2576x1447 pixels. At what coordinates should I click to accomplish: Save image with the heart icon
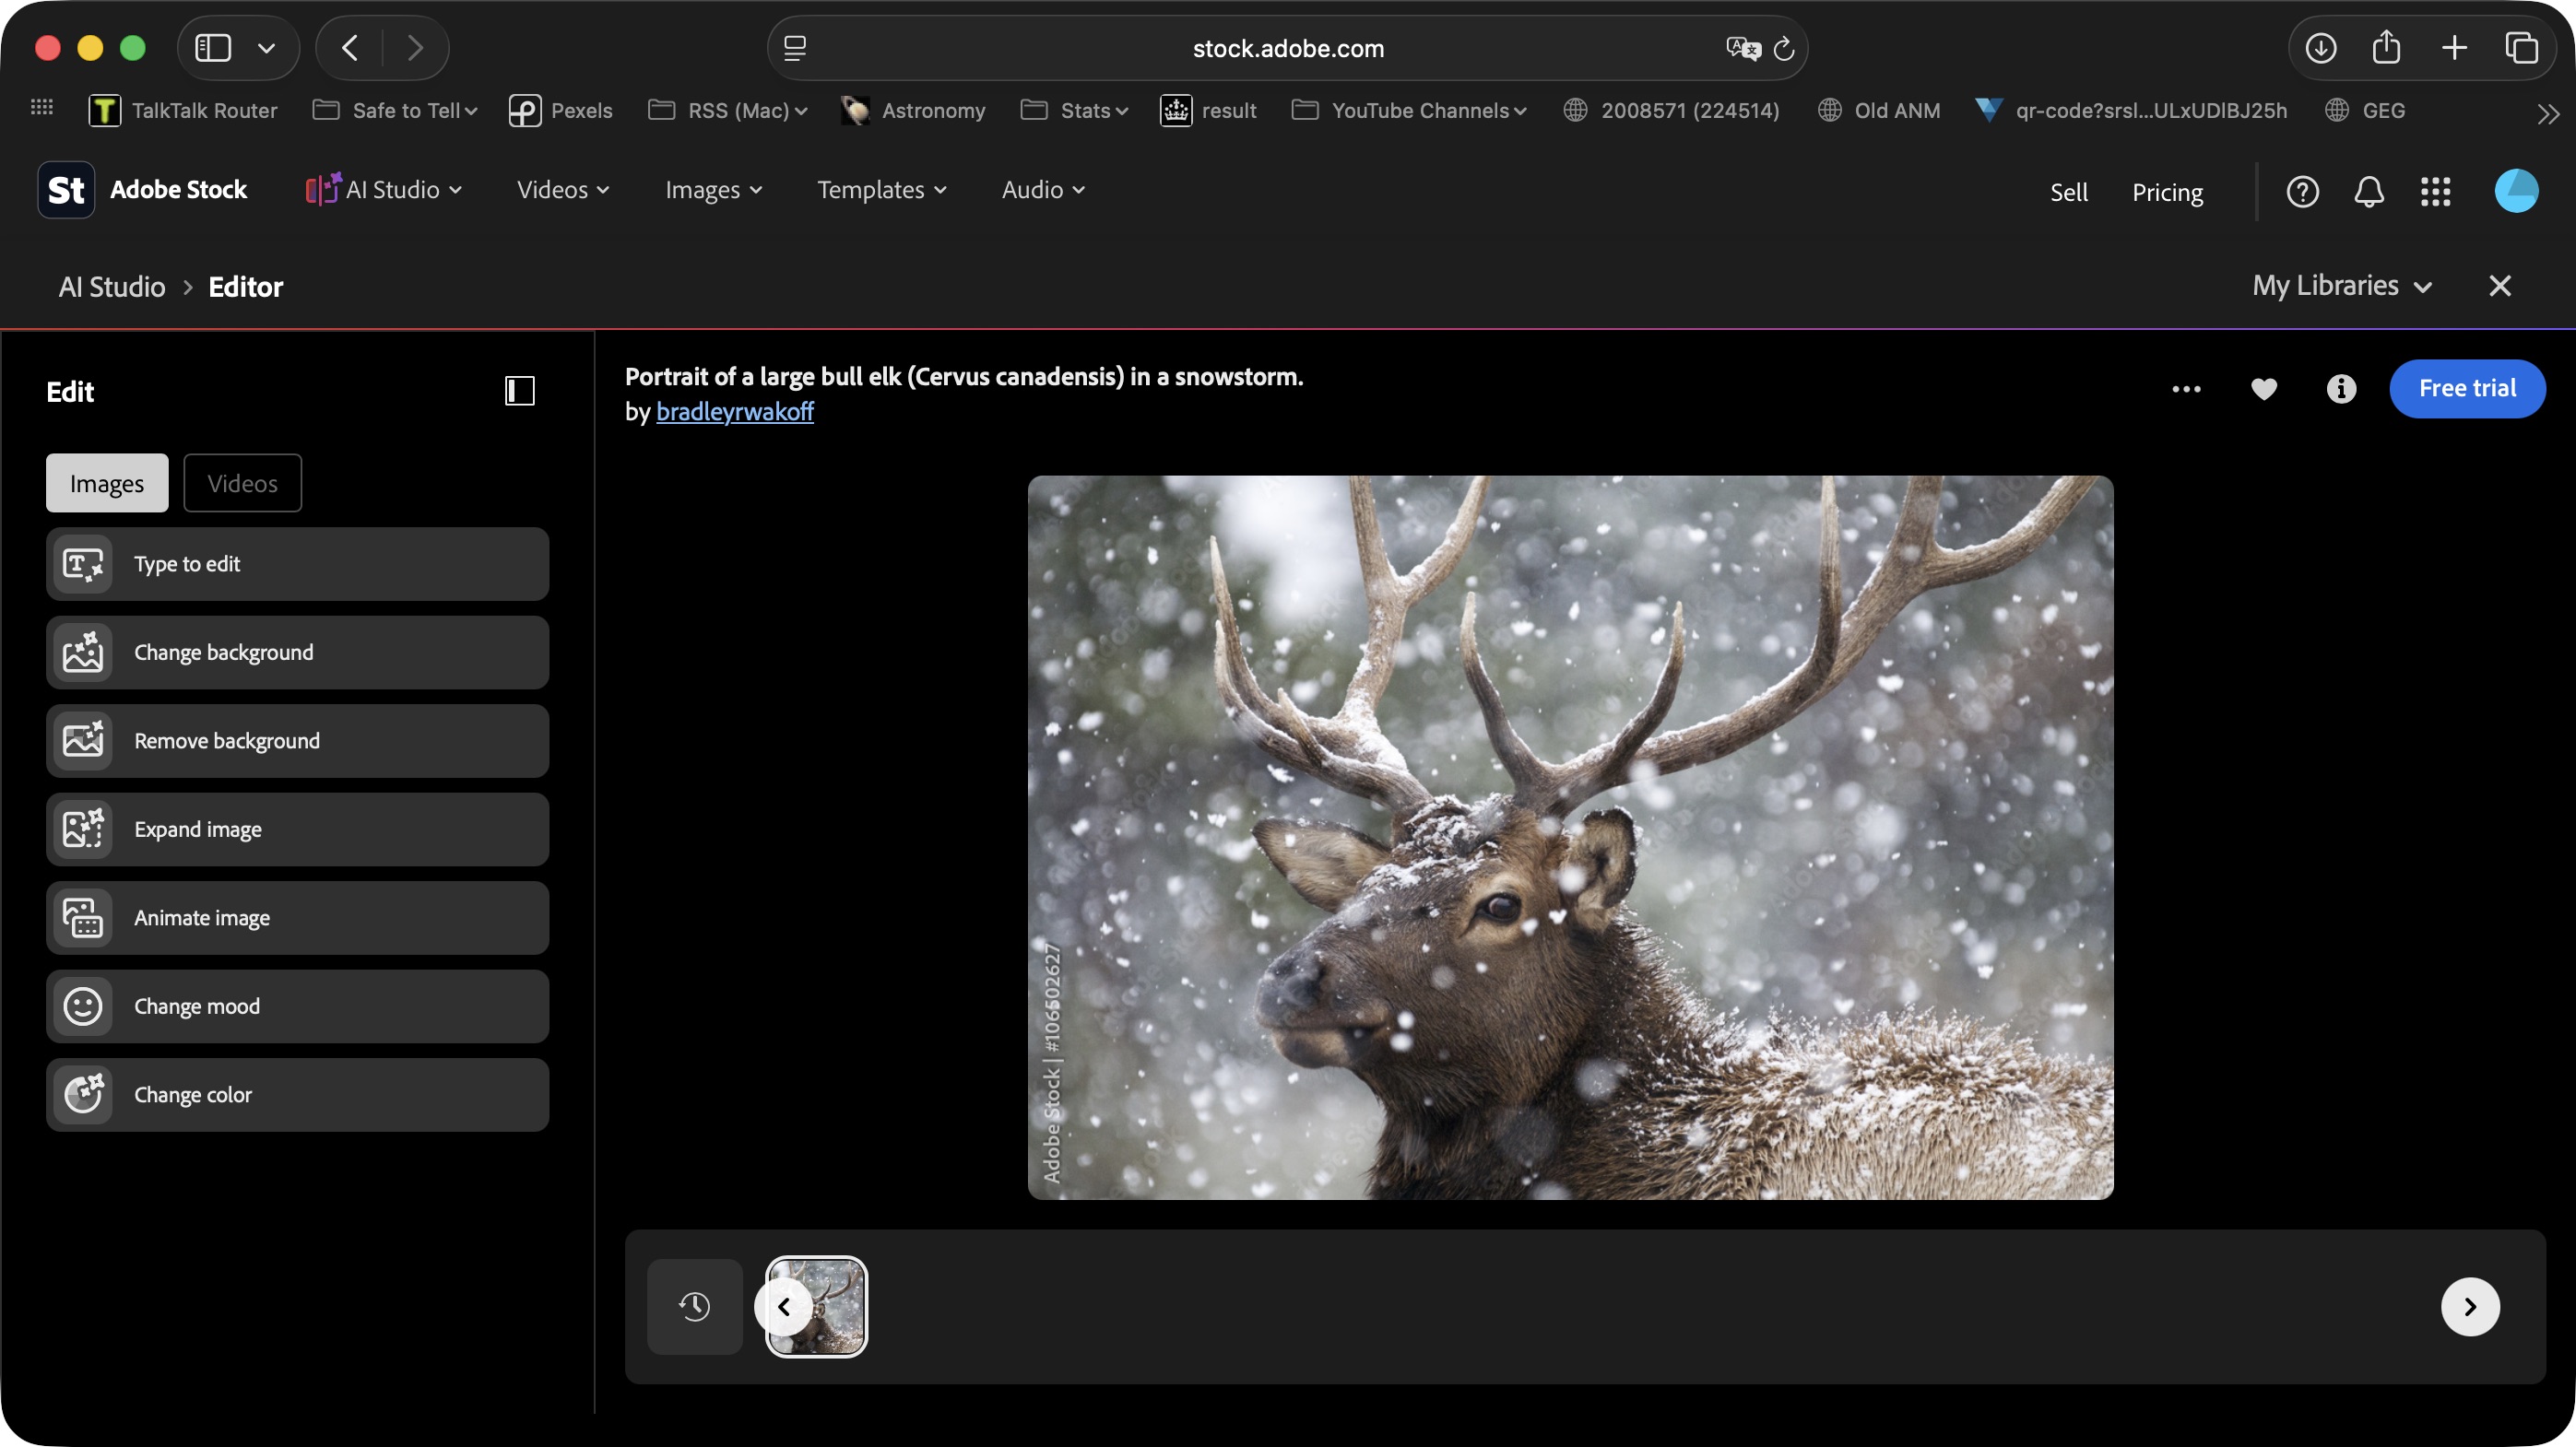pyautogui.click(x=2264, y=389)
